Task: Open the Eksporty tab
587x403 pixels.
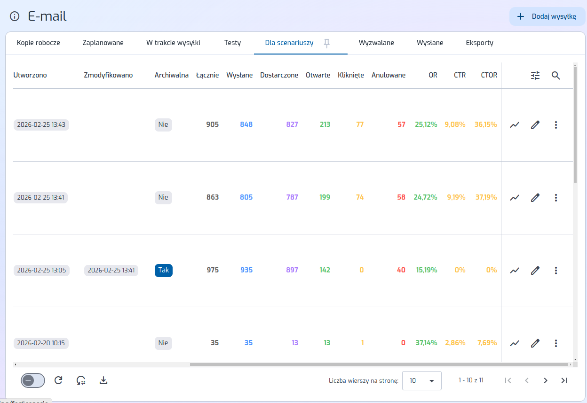Action: pyautogui.click(x=479, y=43)
